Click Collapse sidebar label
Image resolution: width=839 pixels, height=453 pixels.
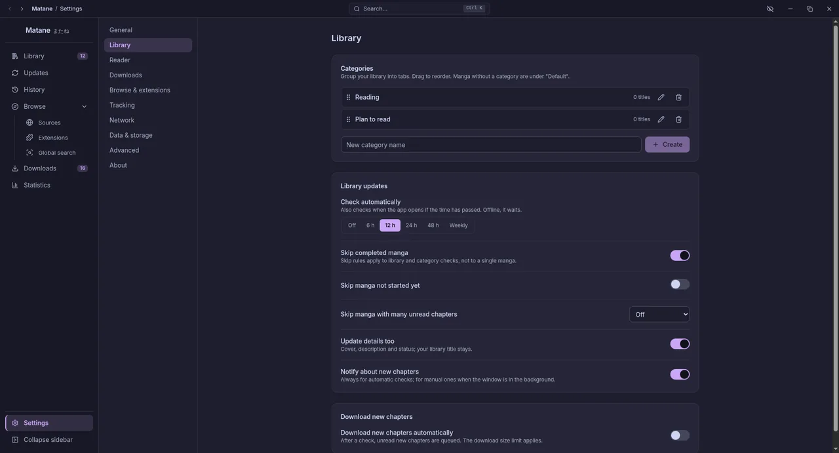point(48,440)
